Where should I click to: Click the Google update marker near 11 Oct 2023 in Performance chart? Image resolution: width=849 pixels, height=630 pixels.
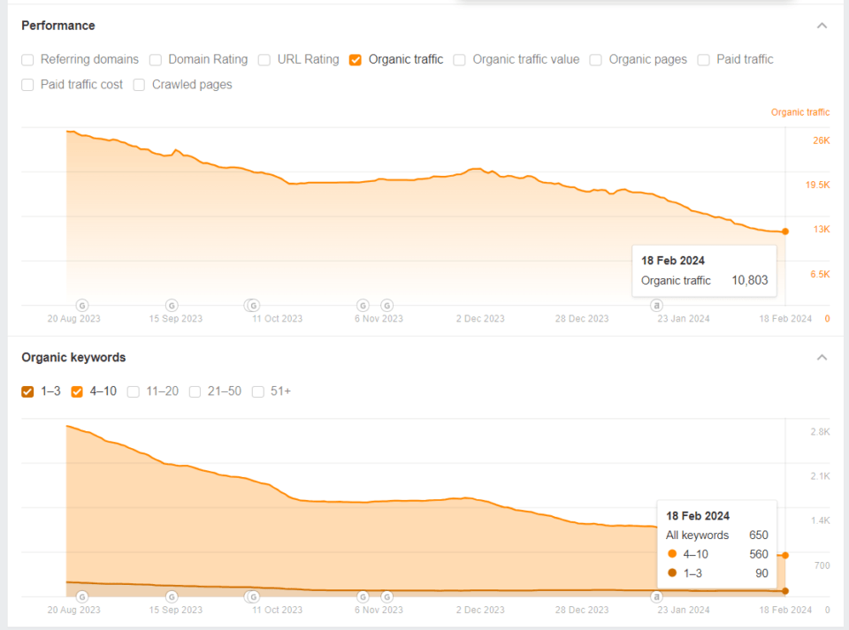click(x=253, y=306)
